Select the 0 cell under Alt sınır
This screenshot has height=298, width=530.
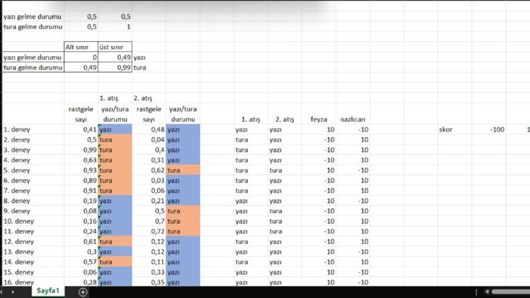pos(81,57)
